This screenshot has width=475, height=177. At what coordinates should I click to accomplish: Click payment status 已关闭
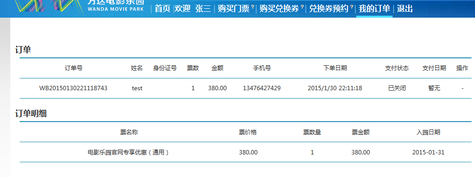(x=397, y=88)
